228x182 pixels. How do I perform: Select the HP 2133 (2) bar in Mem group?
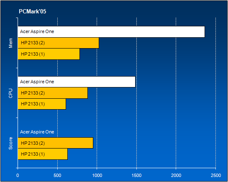tap(58, 43)
